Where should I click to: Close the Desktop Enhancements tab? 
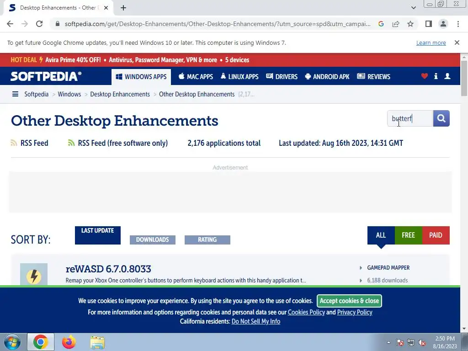[106, 8]
